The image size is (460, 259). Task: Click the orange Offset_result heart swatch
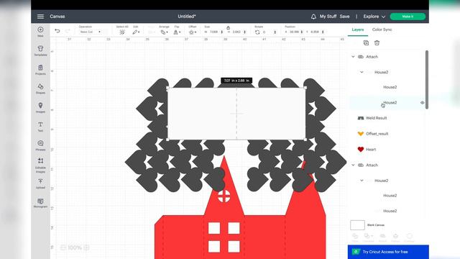[x=361, y=134]
